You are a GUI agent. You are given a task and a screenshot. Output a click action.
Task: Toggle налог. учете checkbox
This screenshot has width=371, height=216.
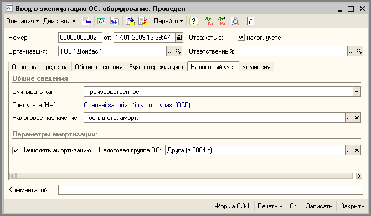(241, 38)
